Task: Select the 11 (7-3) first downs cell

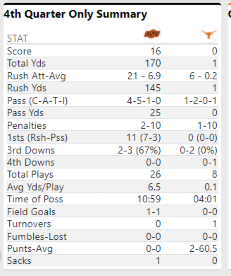Action: point(144,138)
